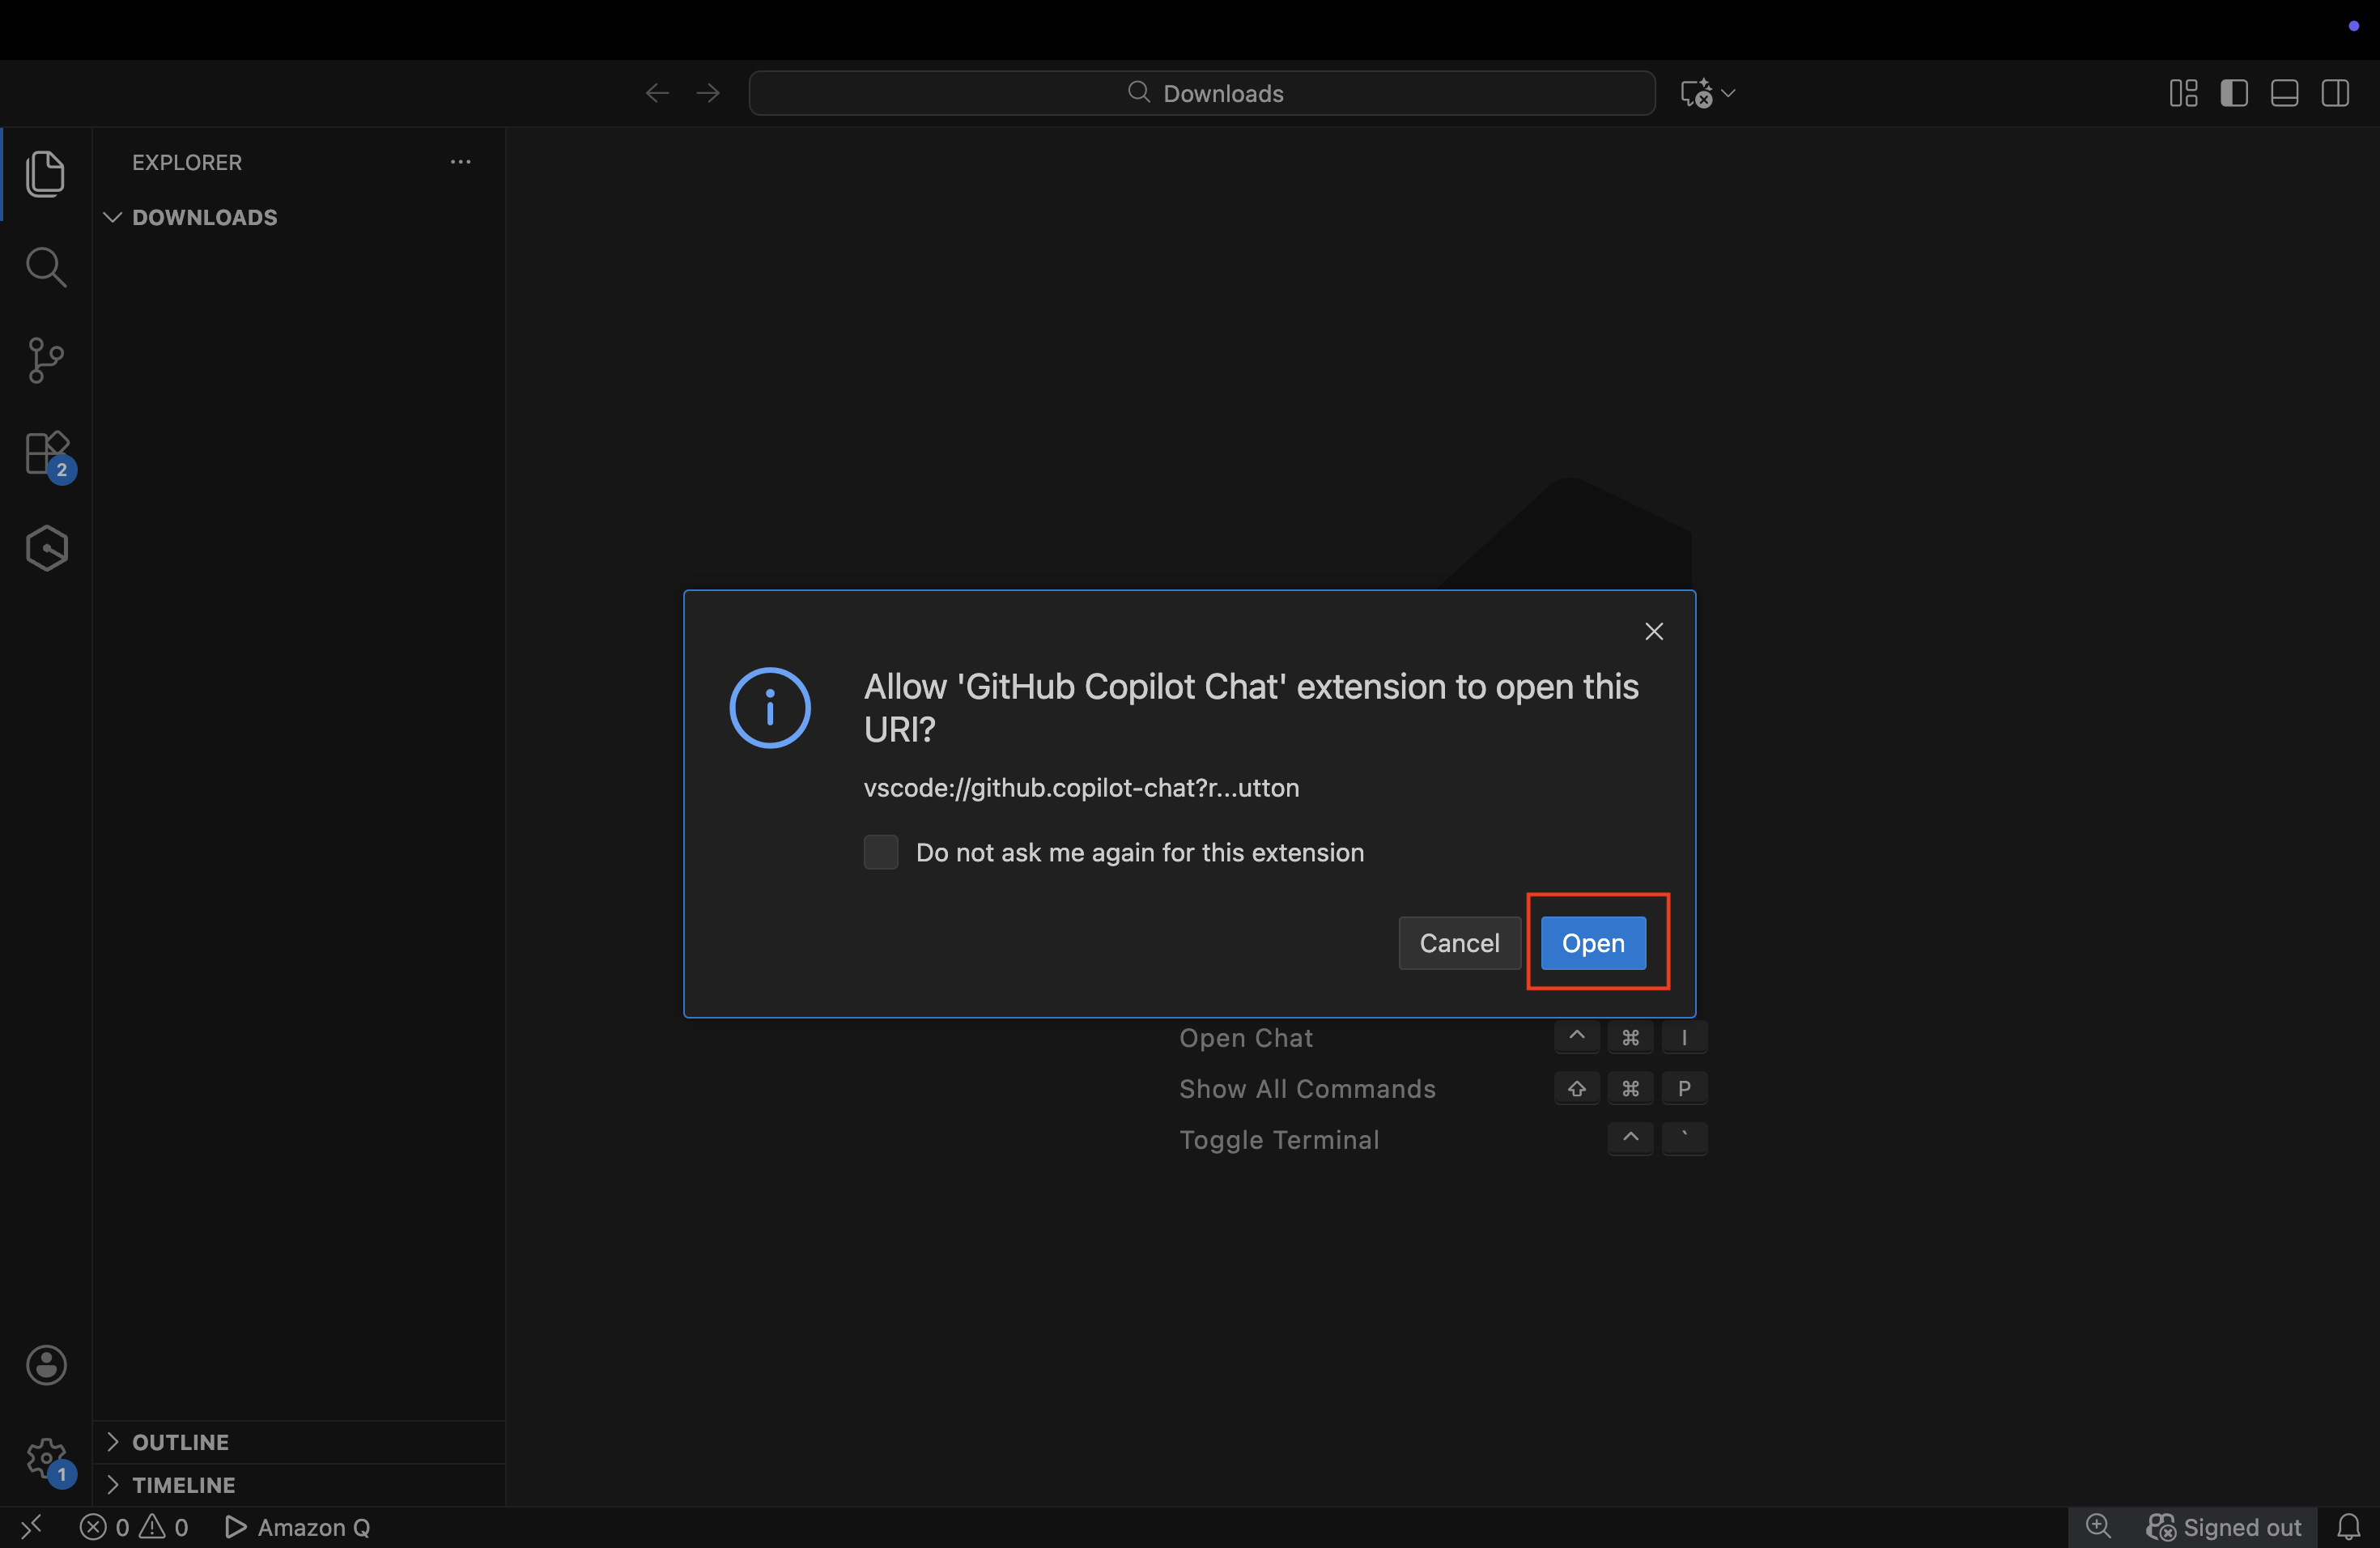Click the Downloads command center search box
This screenshot has width=2380, height=1548.
(x=1201, y=93)
